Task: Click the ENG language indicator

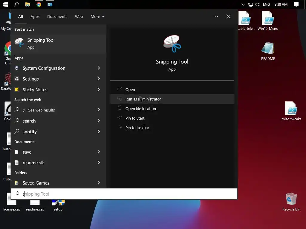Action: (x=266, y=4)
